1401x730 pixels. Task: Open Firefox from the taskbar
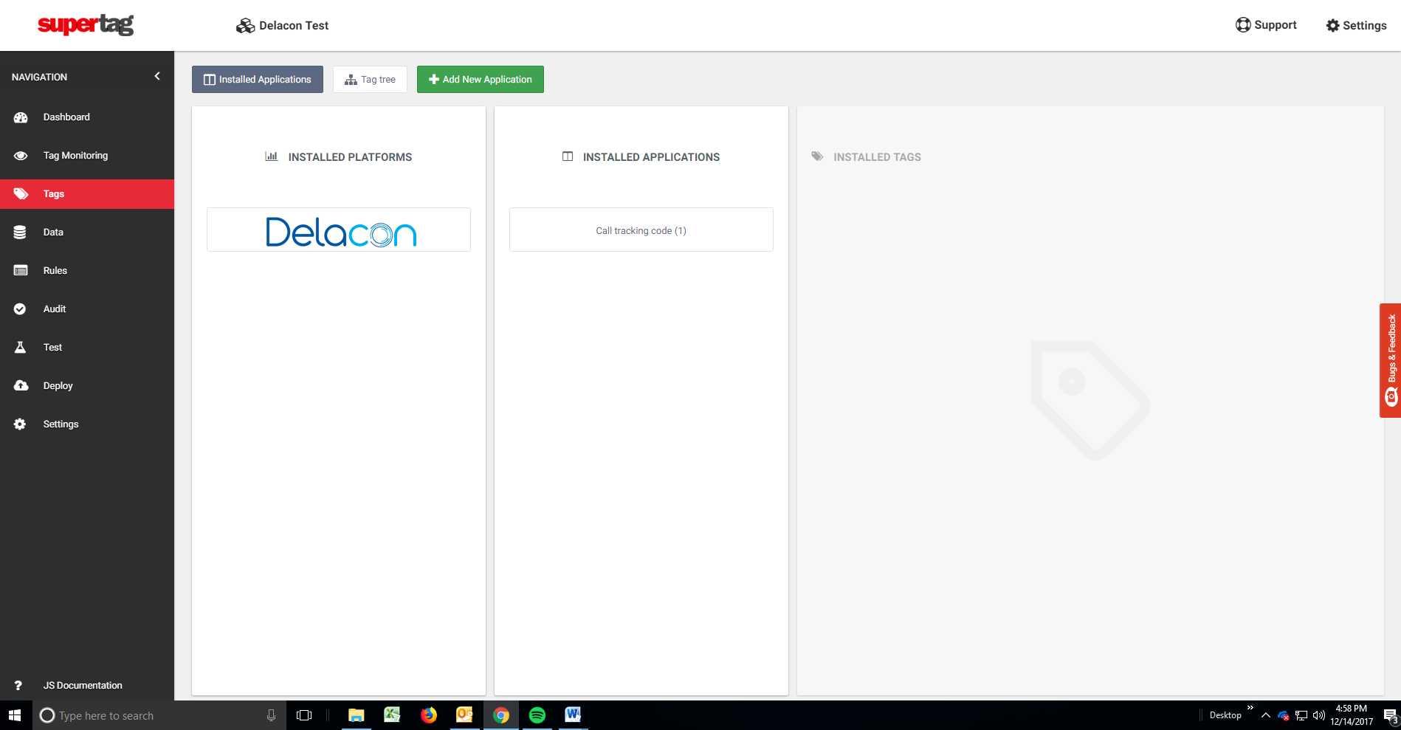[428, 715]
